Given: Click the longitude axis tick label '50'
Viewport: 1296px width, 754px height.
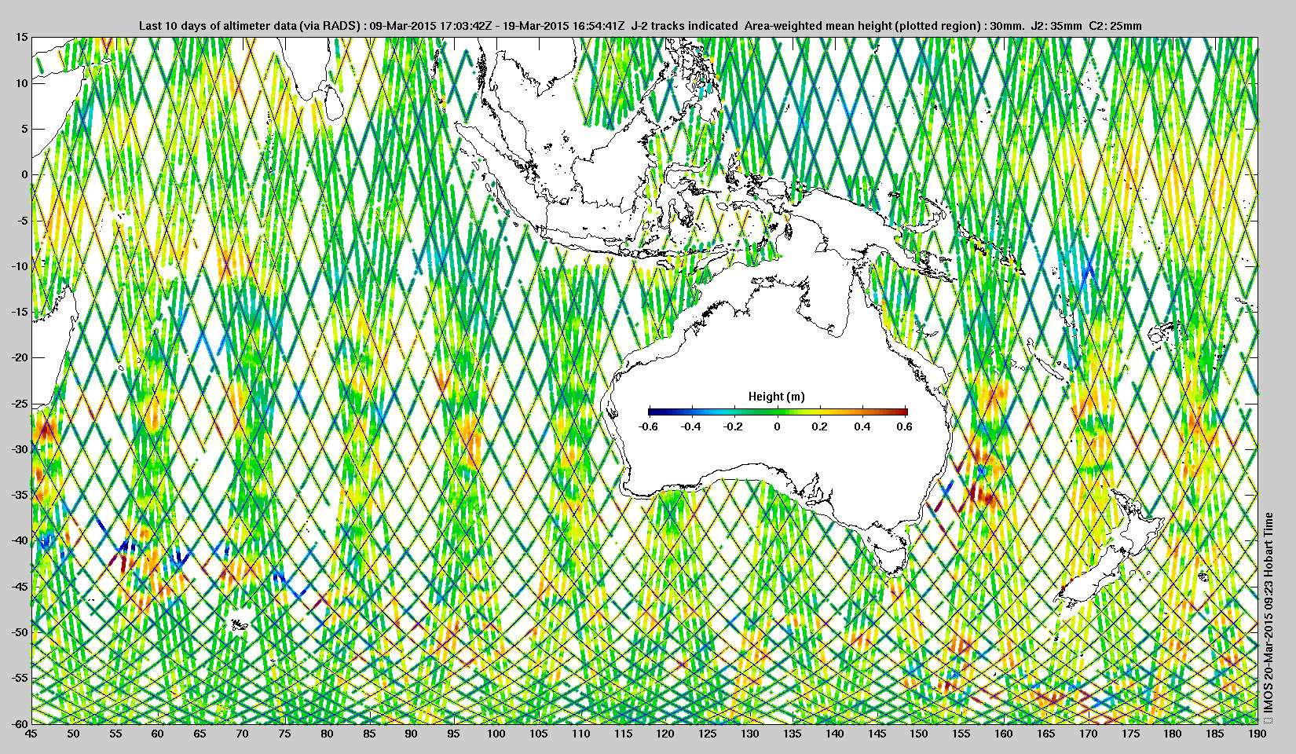Looking at the screenshot, I should 73,734.
